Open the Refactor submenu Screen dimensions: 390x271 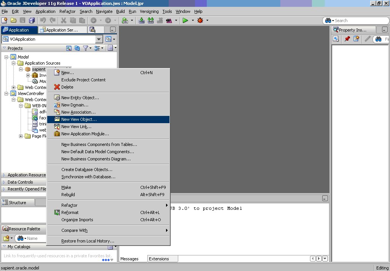(x=109, y=205)
